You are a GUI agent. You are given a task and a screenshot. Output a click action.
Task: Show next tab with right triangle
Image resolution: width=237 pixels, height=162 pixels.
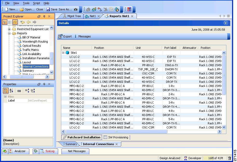click(224, 16)
